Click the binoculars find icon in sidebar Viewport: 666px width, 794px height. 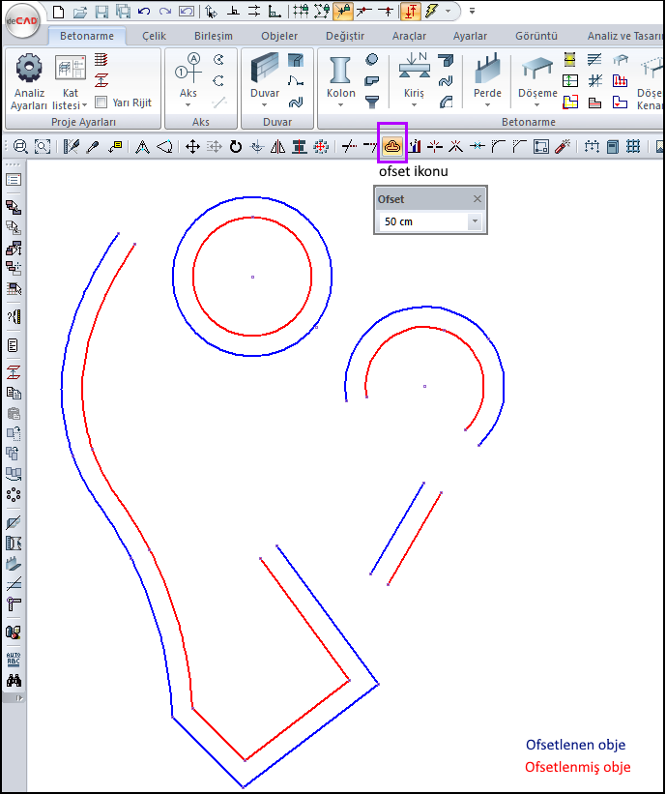coord(14,680)
